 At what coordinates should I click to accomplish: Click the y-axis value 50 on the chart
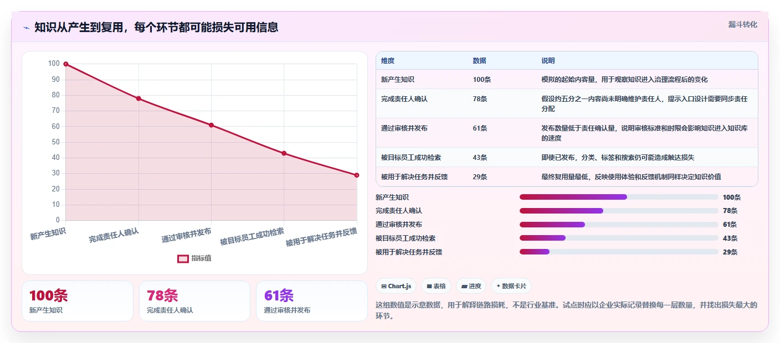click(56, 142)
